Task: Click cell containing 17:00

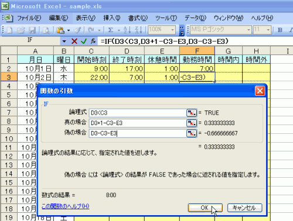Action: coord(127,68)
